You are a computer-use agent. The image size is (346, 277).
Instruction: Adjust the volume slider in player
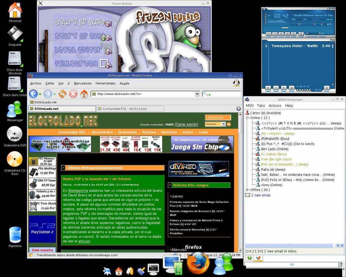pyautogui.click(x=299, y=24)
